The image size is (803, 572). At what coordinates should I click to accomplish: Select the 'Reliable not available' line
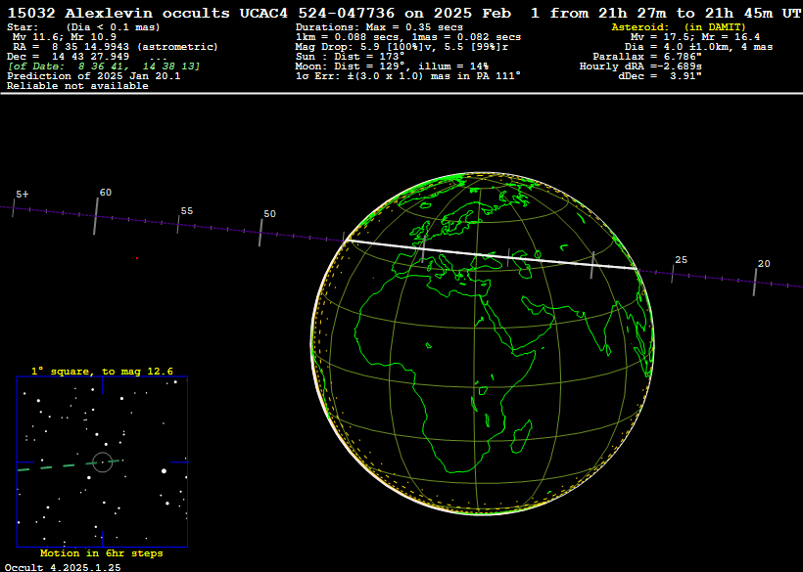coord(77,86)
